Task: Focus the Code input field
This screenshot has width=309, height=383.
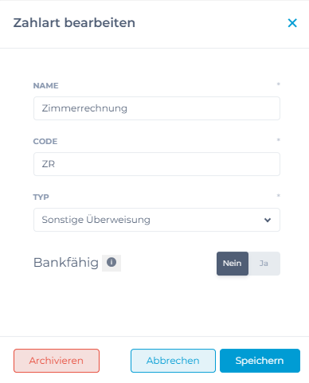Action: click(x=157, y=164)
